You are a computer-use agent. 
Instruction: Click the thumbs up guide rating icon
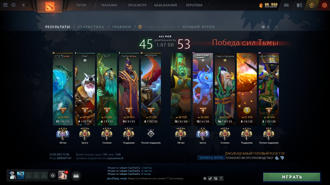277,158
